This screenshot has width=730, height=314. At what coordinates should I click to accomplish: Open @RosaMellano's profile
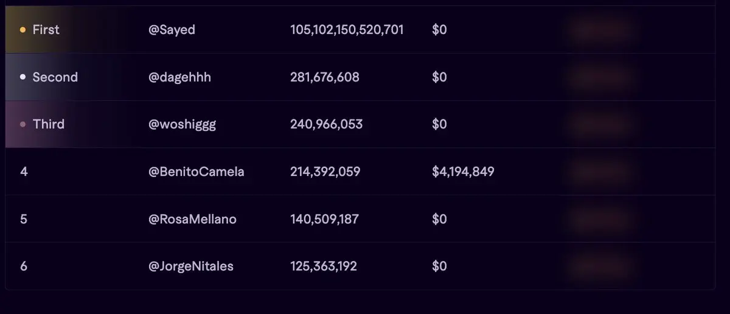point(192,219)
